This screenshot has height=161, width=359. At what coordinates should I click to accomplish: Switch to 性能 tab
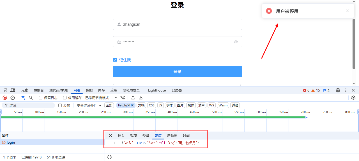click(x=89, y=90)
